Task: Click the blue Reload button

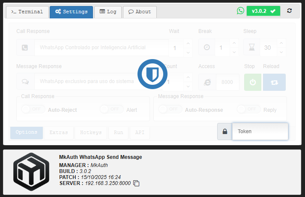Action: point(274,82)
